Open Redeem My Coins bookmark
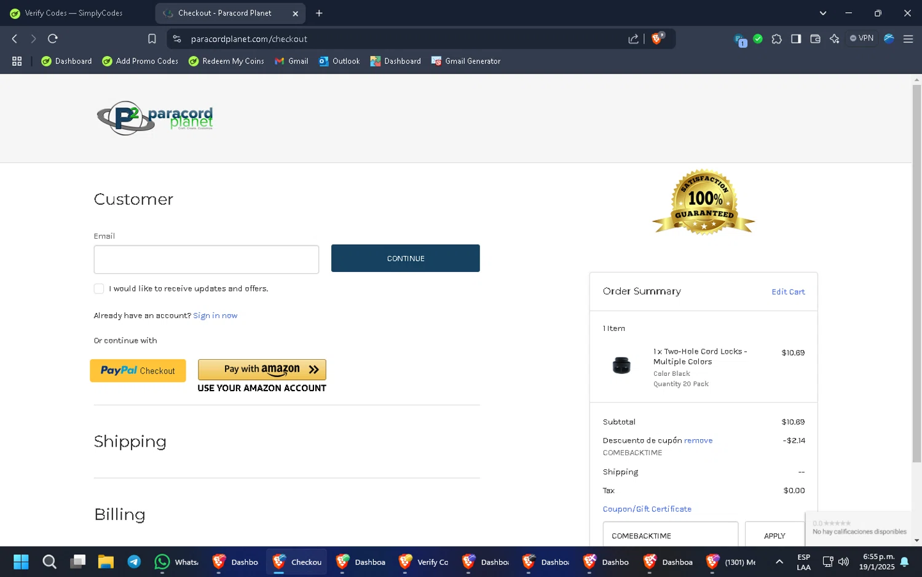Viewport: 922px width, 577px height. tap(226, 61)
